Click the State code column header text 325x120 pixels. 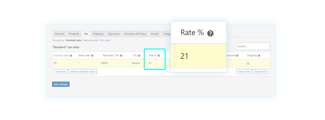point(84,55)
